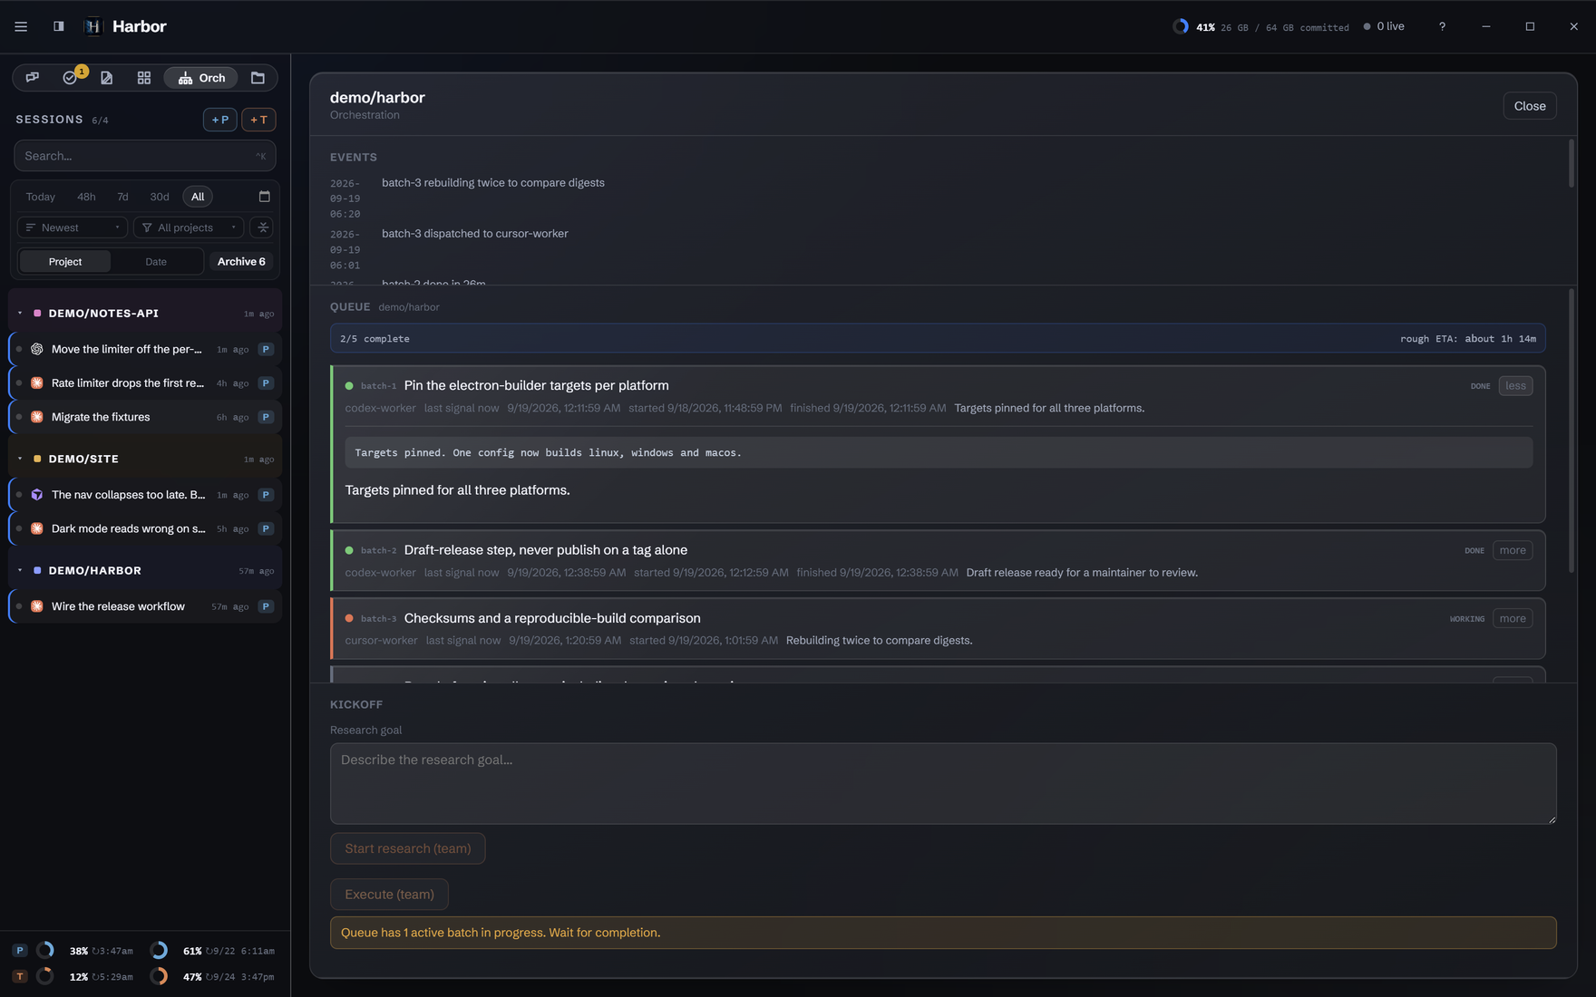Open the tasks checkmark icon with badge
The height and width of the screenshot is (997, 1596).
coord(71,78)
